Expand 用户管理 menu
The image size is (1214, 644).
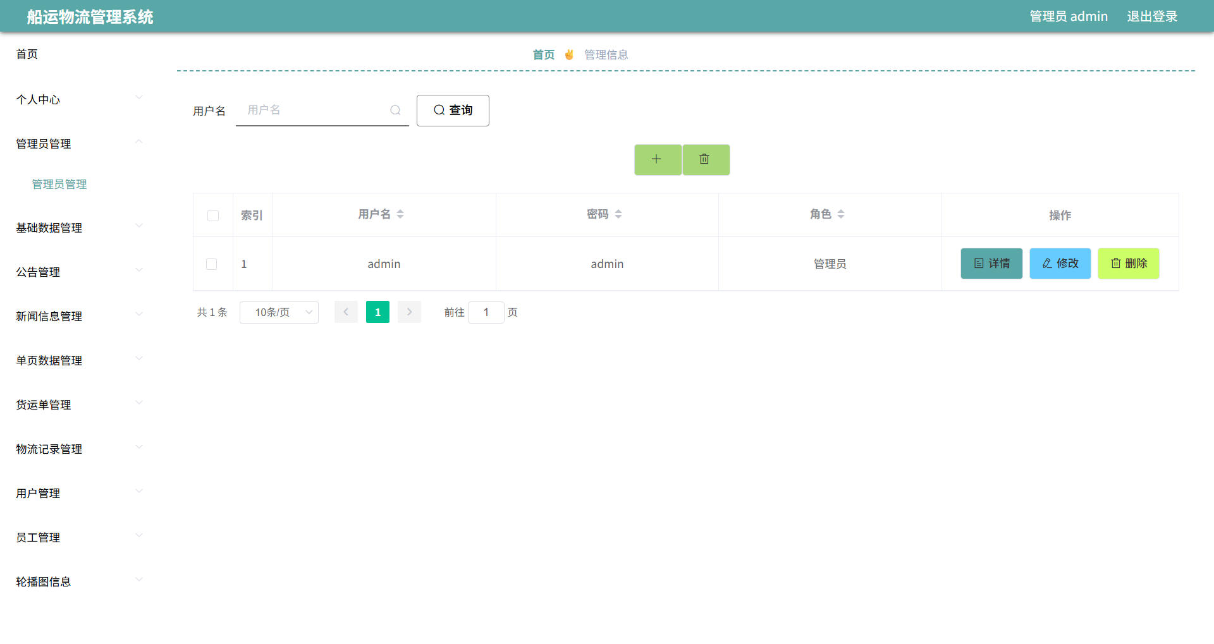click(x=79, y=493)
